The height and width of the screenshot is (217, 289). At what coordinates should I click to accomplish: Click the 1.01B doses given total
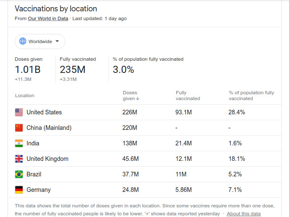28,70
